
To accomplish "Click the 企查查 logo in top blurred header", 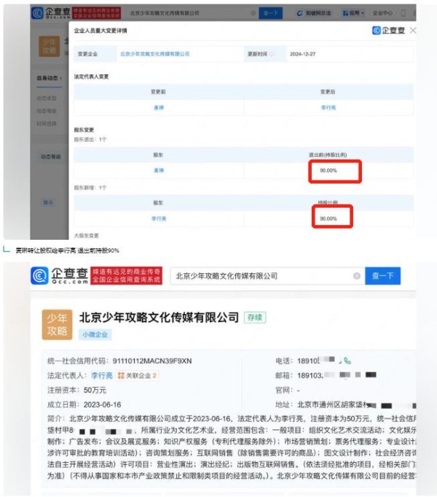I will (51, 12).
